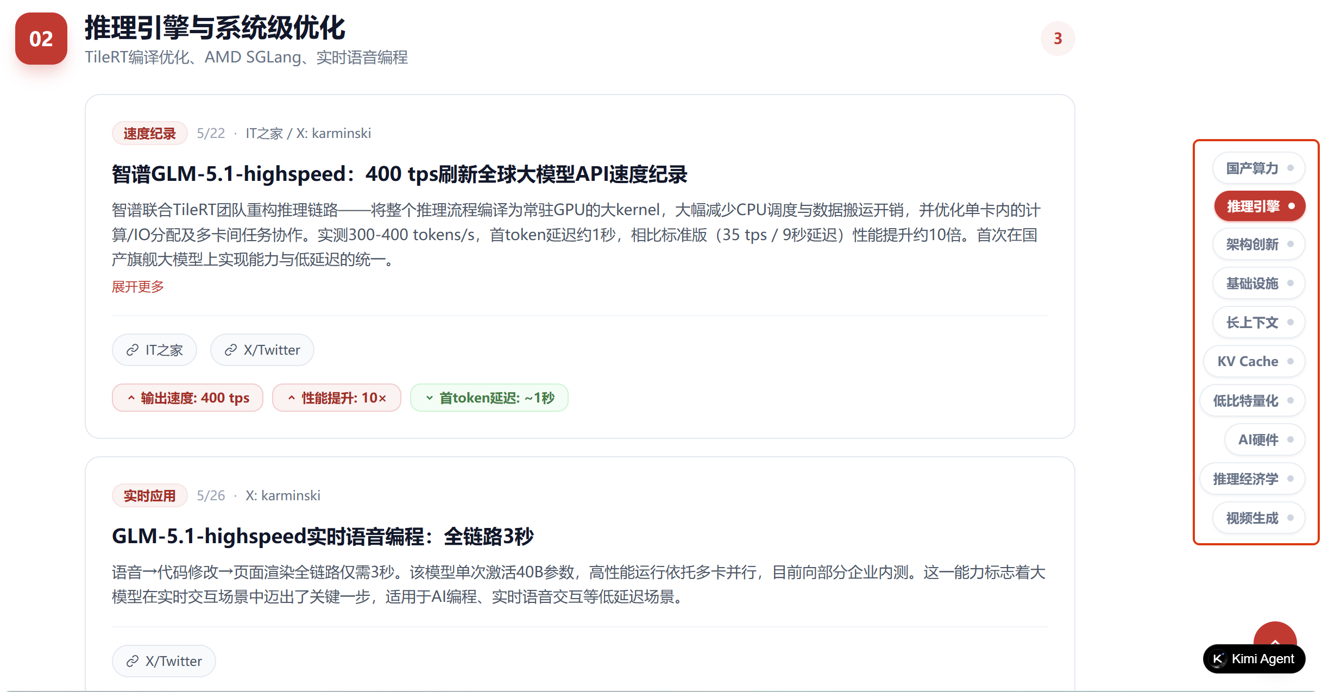Click up-arrow icon in 性能提升 chip
Image resolution: width=1322 pixels, height=692 pixels.
tap(292, 398)
